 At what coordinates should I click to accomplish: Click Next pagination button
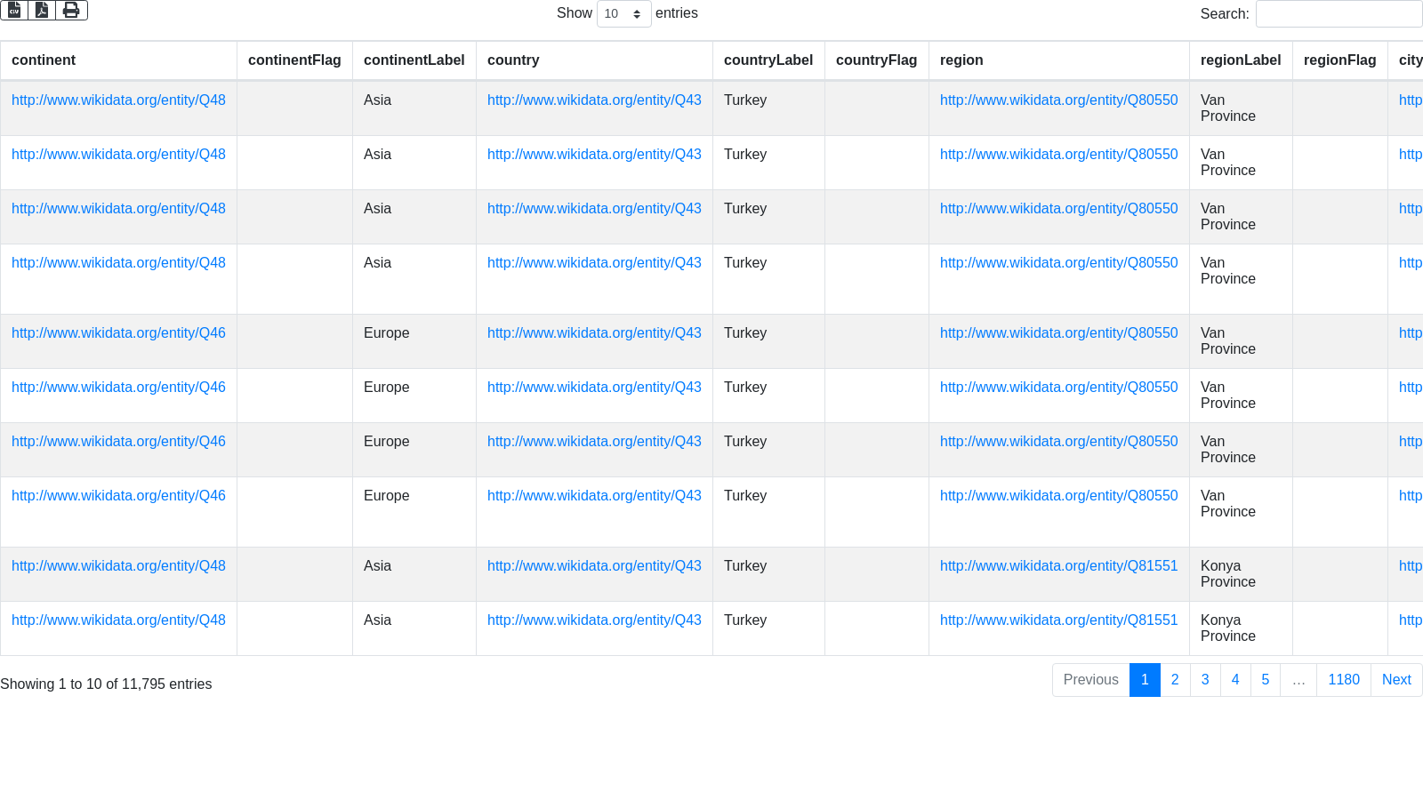(x=1395, y=680)
